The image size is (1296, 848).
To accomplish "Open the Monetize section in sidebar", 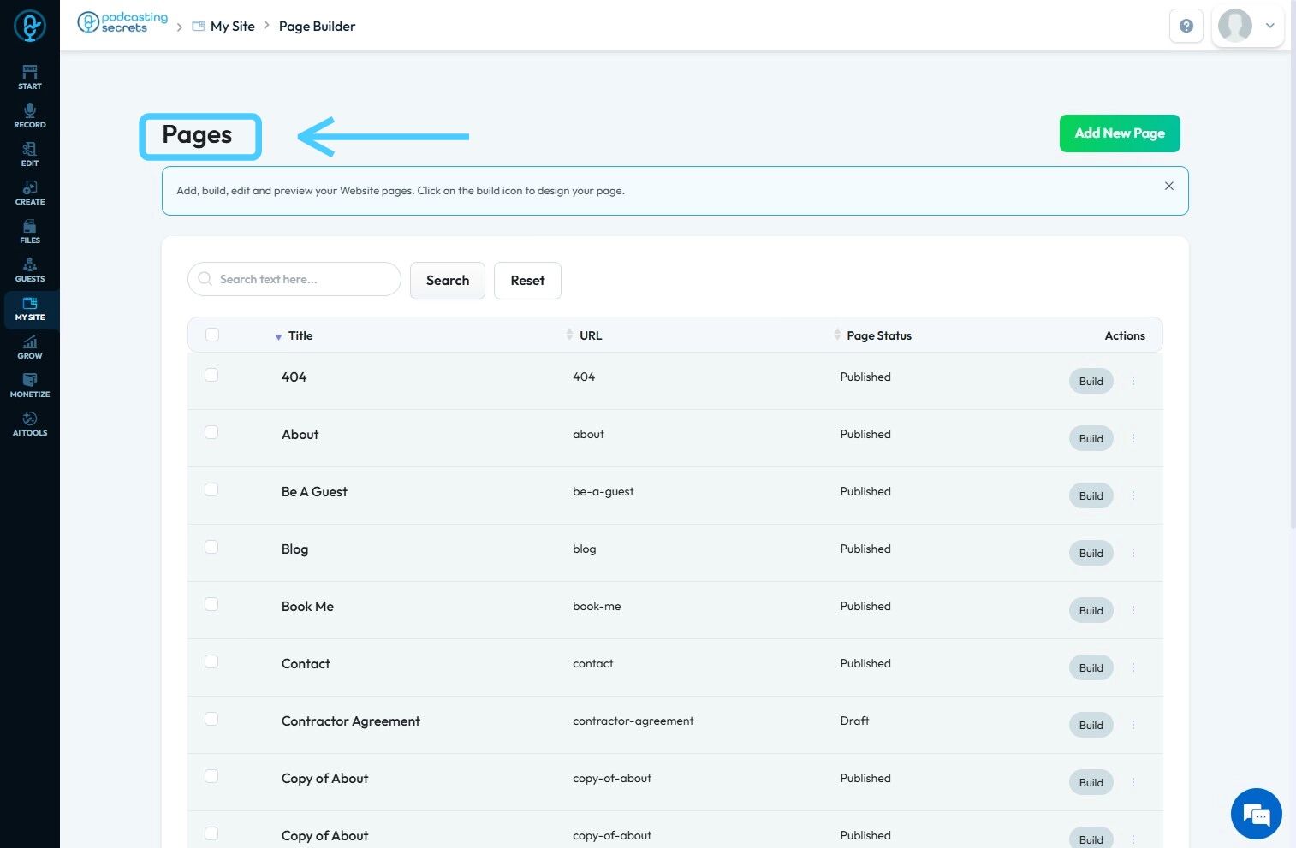I will click(x=30, y=385).
